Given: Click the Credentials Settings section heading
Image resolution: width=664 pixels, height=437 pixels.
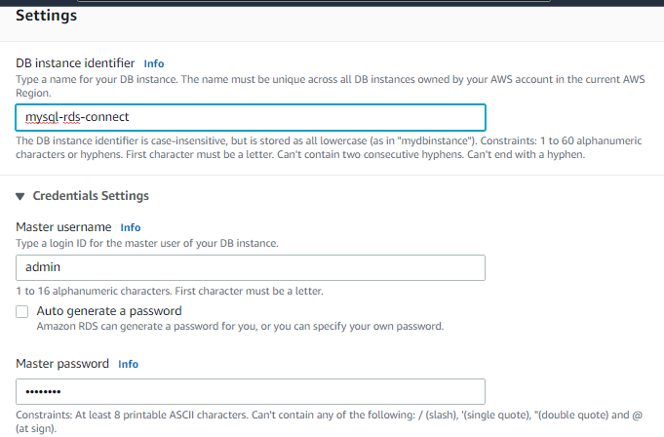Looking at the screenshot, I should 91,196.
